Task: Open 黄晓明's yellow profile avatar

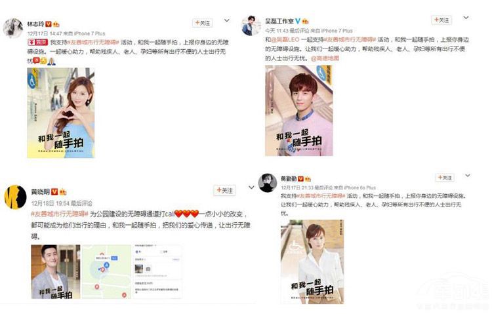Action: (x=15, y=197)
